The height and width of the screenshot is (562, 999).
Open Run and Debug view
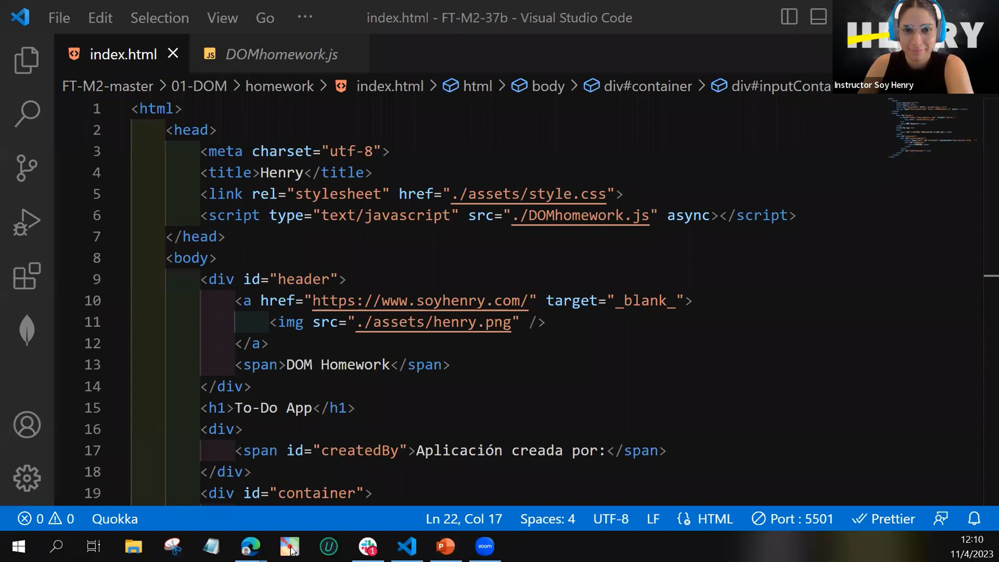27,222
